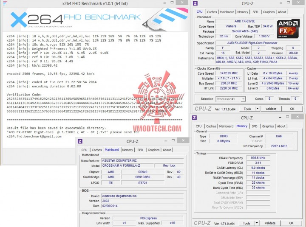Select Graphics tab in the Mainboard CPU-Z window
This screenshot has height=227, width=306.
tap(153, 150)
